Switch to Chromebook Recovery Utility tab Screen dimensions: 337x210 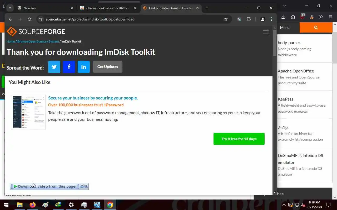pyautogui.click(x=108, y=8)
